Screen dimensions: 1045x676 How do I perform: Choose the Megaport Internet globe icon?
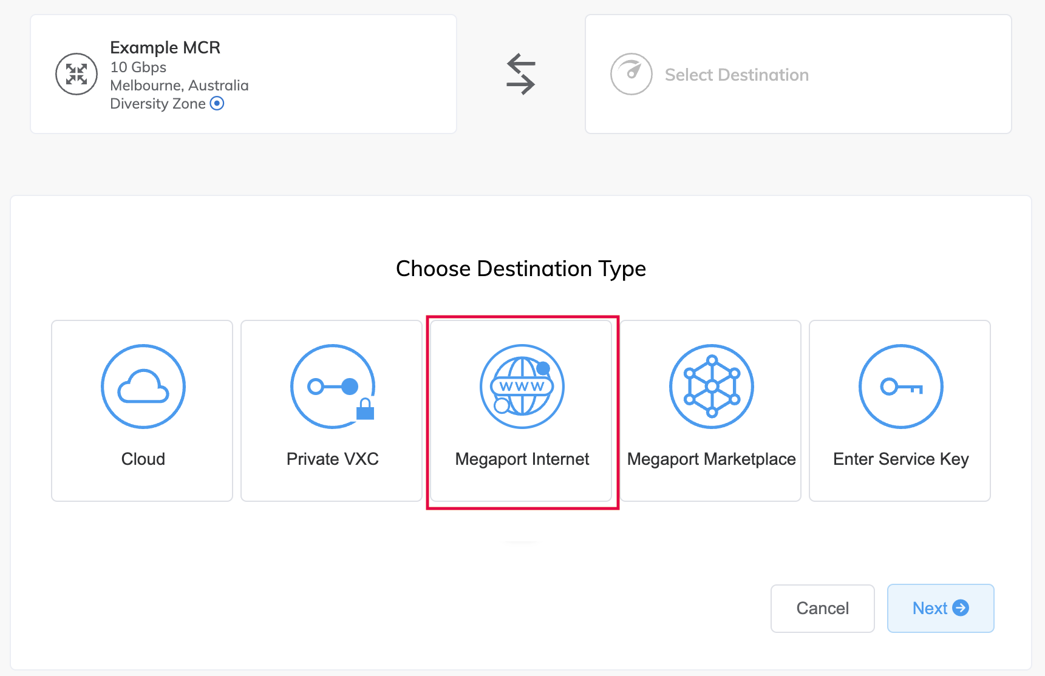pyautogui.click(x=522, y=387)
